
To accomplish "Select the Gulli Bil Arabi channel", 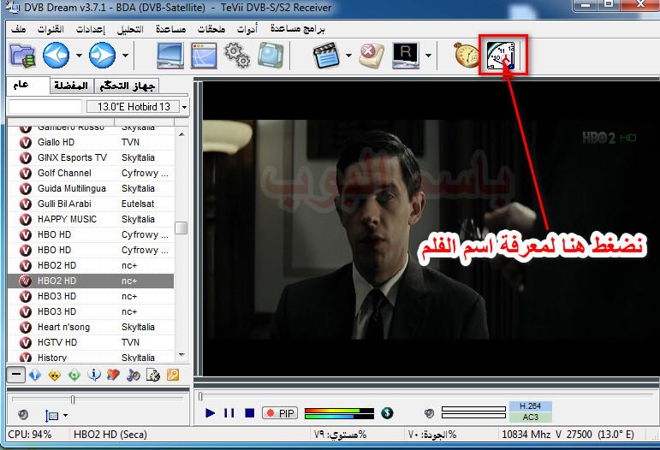I will [x=91, y=204].
